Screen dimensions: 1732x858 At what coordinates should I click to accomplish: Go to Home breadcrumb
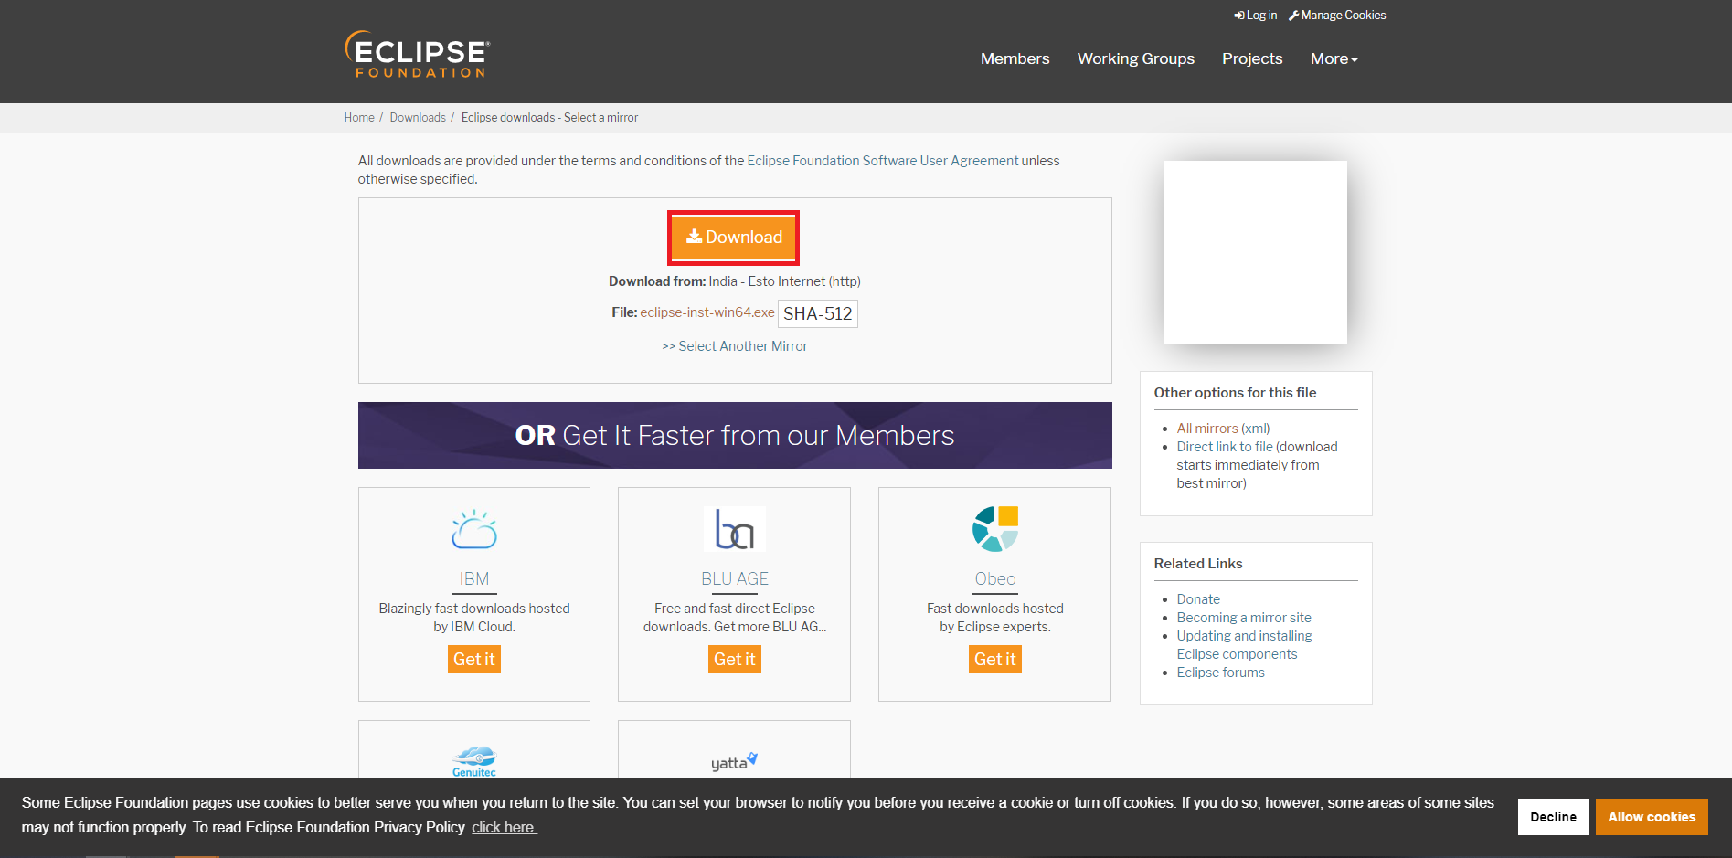click(x=359, y=118)
